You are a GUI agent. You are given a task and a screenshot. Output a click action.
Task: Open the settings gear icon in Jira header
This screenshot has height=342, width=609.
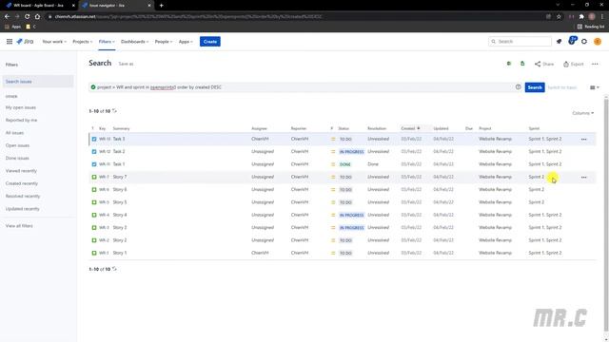point(584,42)
